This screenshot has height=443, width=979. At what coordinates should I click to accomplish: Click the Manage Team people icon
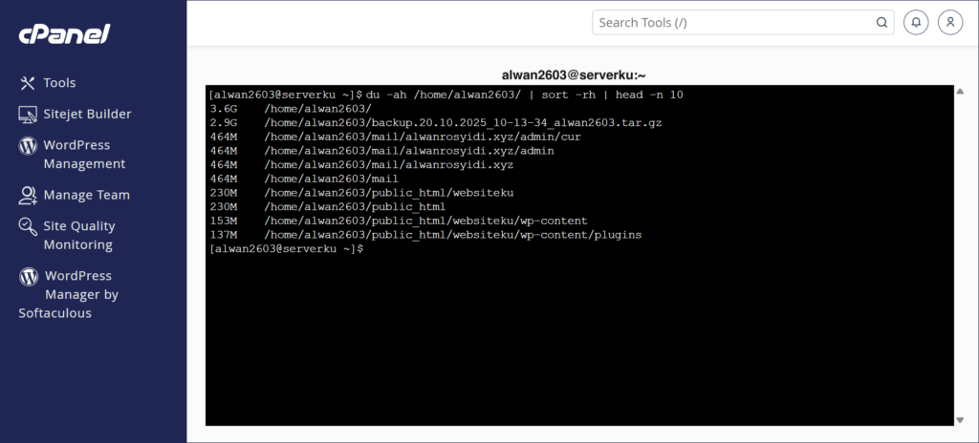point(28,196)
